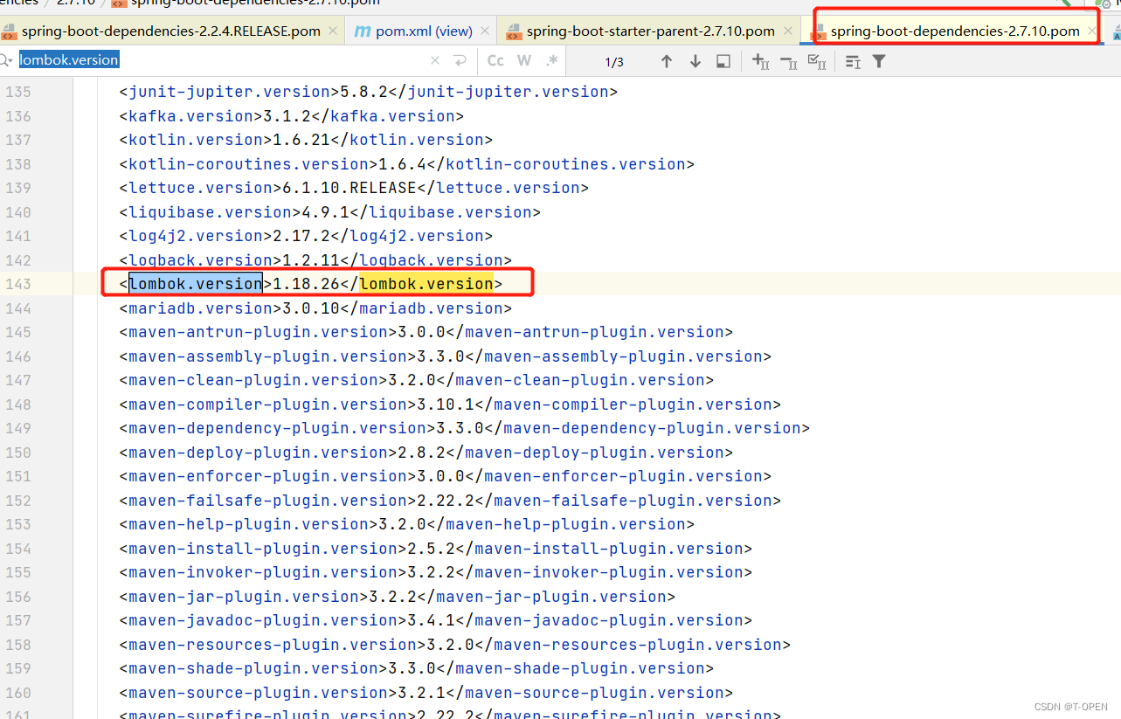Viewport: 1121px width, 719px height.
Task: Click maven-help-plugin.version opening tag
Action: coord(249,524)
